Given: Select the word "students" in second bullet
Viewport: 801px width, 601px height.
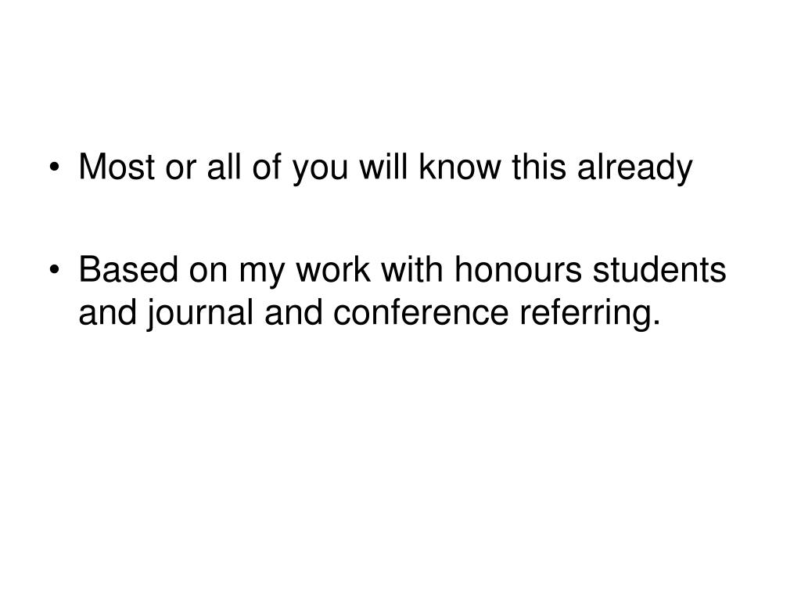Looking at the screenshot, I should (659, 269).
